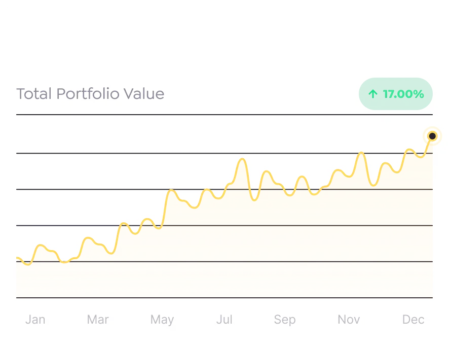
Task: Click the top gridline under the title
Action: point(224,115)
